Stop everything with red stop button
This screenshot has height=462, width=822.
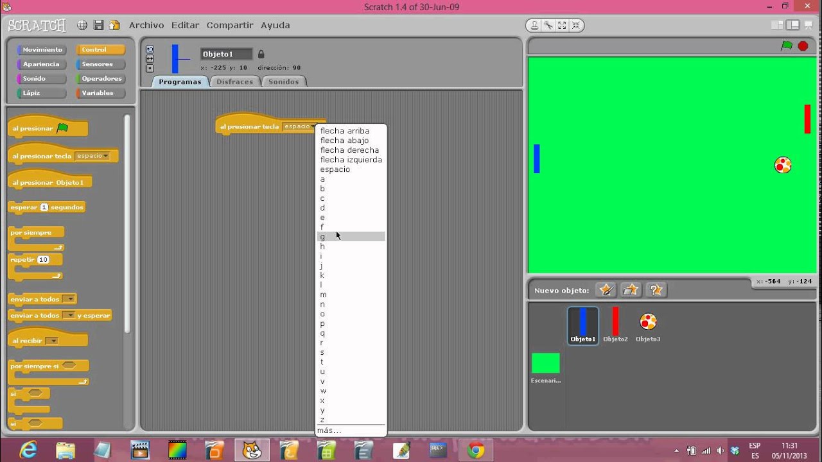(803, 46)
